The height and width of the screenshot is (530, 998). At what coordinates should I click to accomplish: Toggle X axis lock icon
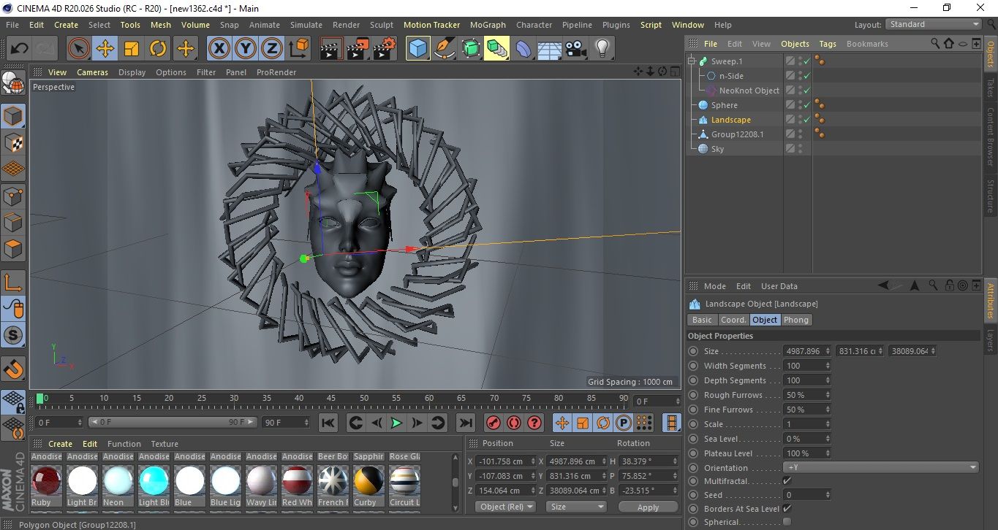tap(219, 49)
